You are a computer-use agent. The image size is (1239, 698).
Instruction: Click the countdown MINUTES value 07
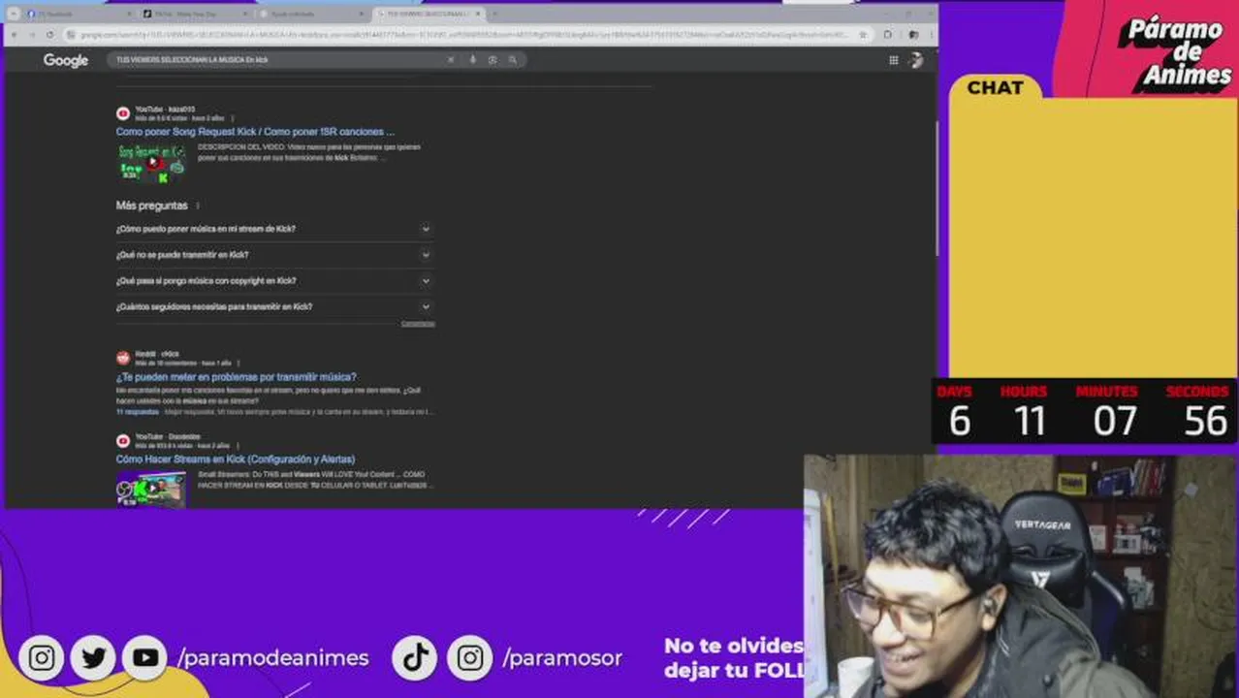click(1115, 422)
